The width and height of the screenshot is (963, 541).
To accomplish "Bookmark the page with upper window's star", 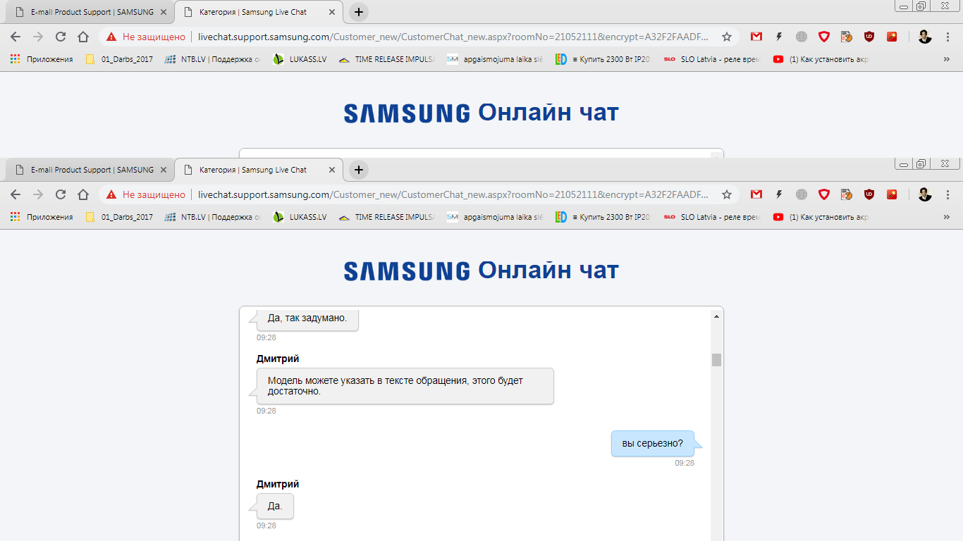I will click(x=727, y=37).
